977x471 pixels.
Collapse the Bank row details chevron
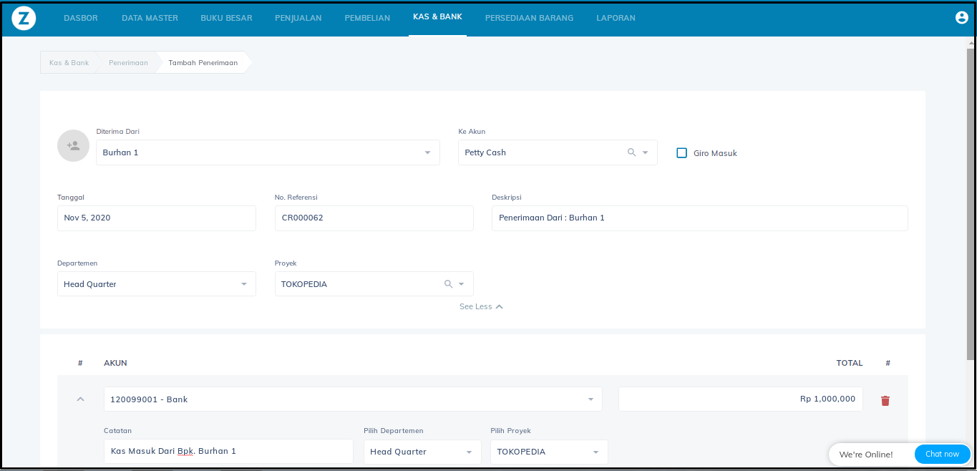pyautogui.click(x=80, y=399)
